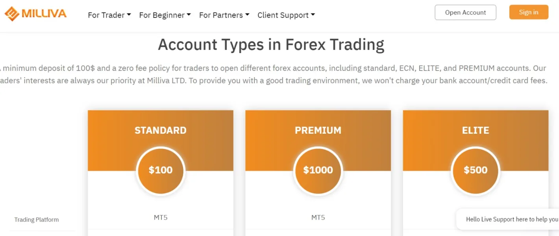Select the STANDARD account card header
Screen dimensions: 559x236
click(x=161, y=130)
